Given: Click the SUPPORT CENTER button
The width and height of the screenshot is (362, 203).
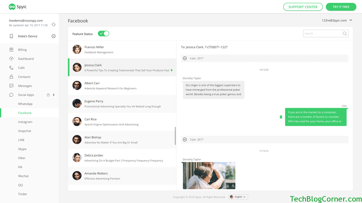Looking at the screenshot, I should (303, 7).
